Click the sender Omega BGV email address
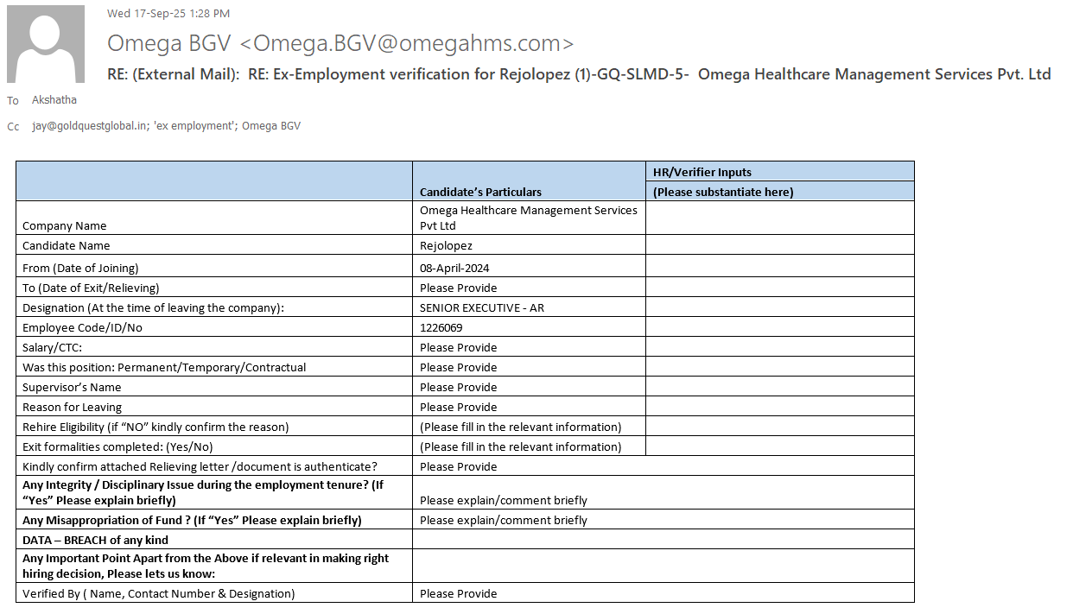The image size is (1073, 614). 340,43
